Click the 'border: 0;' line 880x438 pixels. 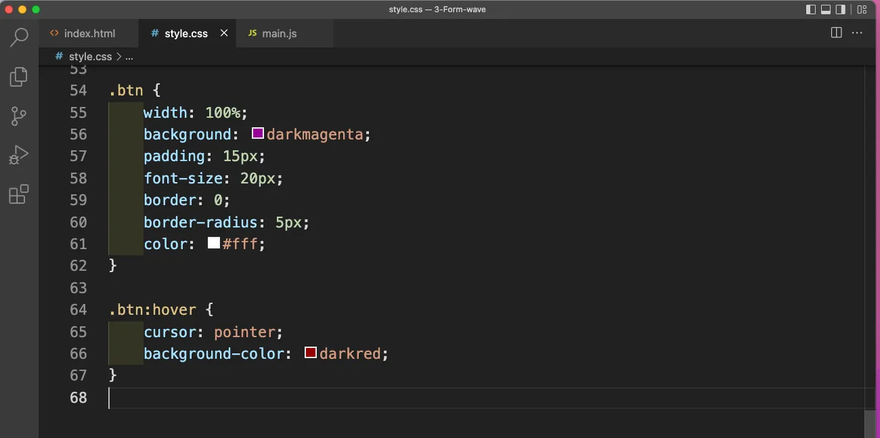pos(187,200)
